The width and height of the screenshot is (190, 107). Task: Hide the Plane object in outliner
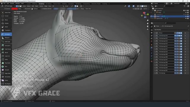click(186, 16)
